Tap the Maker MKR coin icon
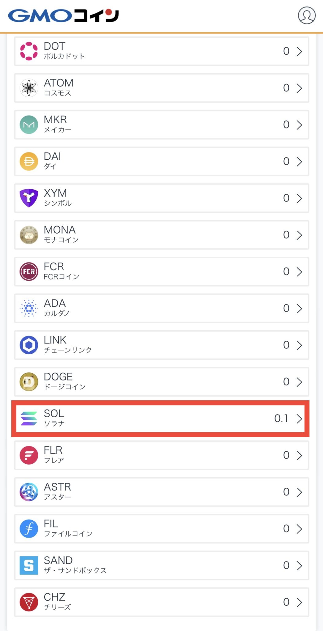323x631 pixels. (29, 124)
